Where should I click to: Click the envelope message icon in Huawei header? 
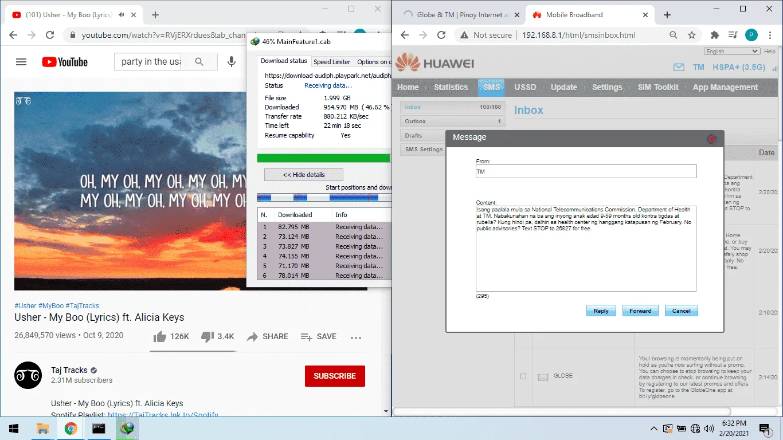coord(679,67)
